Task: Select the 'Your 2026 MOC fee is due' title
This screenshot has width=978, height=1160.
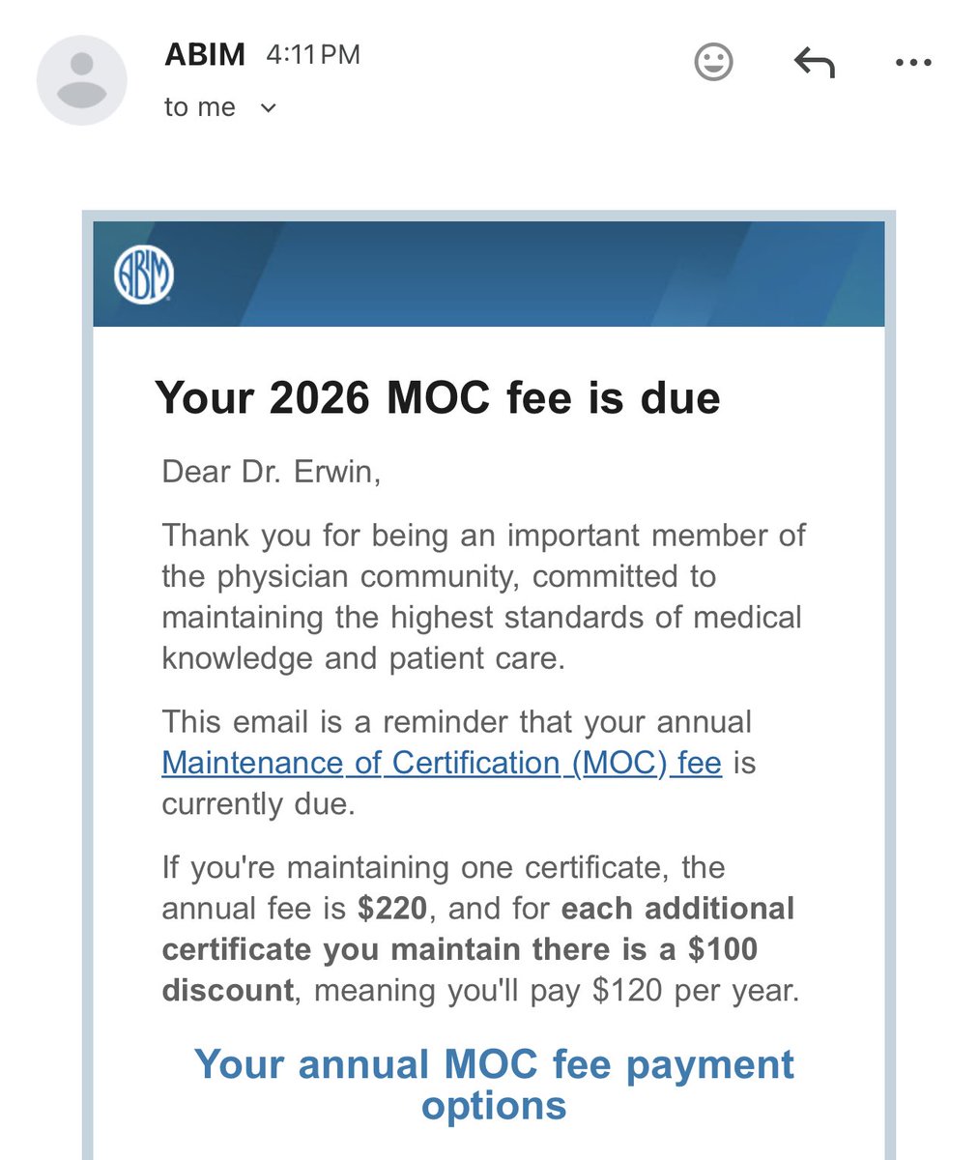Action: 438,397
